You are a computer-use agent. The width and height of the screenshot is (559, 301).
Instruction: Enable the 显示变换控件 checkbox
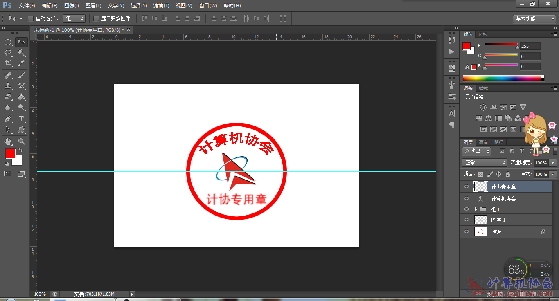coord(96,18)
